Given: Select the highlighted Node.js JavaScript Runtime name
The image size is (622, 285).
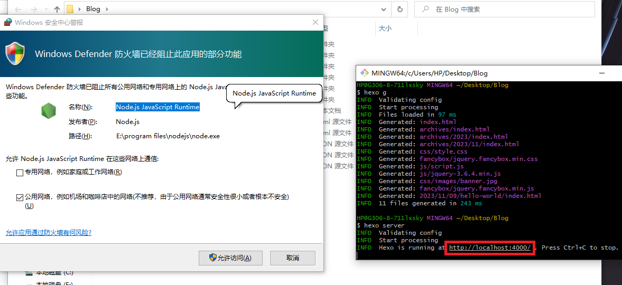Looking at the screenshot, I should pyautogui.click(x=157, y=107).
